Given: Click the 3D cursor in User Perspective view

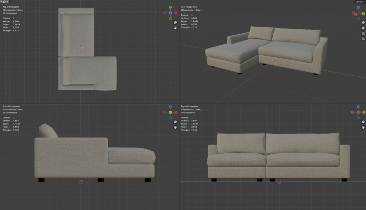Looking at the screenshot, I should (274, 61).
